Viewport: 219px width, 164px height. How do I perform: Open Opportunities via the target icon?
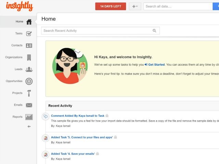pos(29,81)
